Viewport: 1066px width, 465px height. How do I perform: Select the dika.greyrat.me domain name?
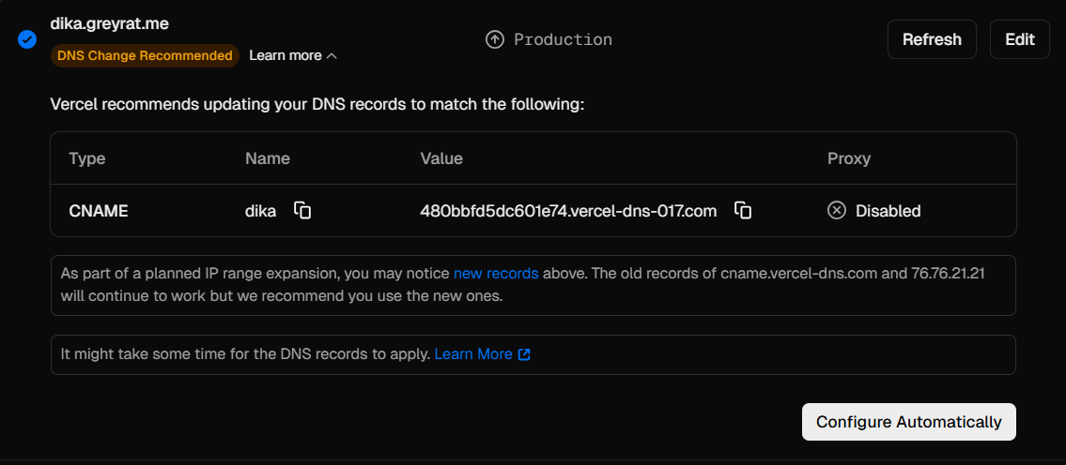pyautogui.click(x=110, y=23)
